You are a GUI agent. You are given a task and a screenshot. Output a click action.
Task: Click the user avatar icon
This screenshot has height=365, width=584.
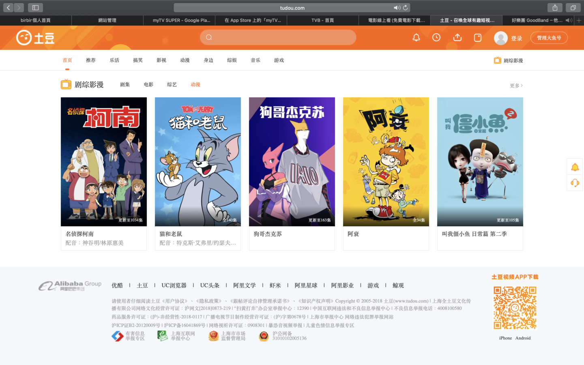click(501, 38)
